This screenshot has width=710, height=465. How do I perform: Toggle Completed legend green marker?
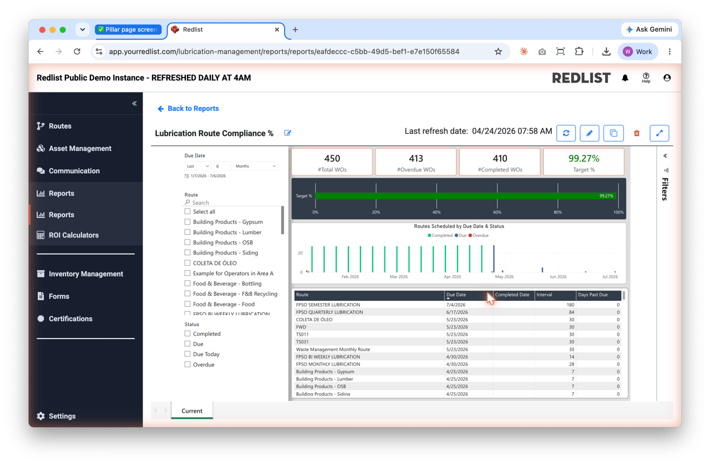pos(429,235)
